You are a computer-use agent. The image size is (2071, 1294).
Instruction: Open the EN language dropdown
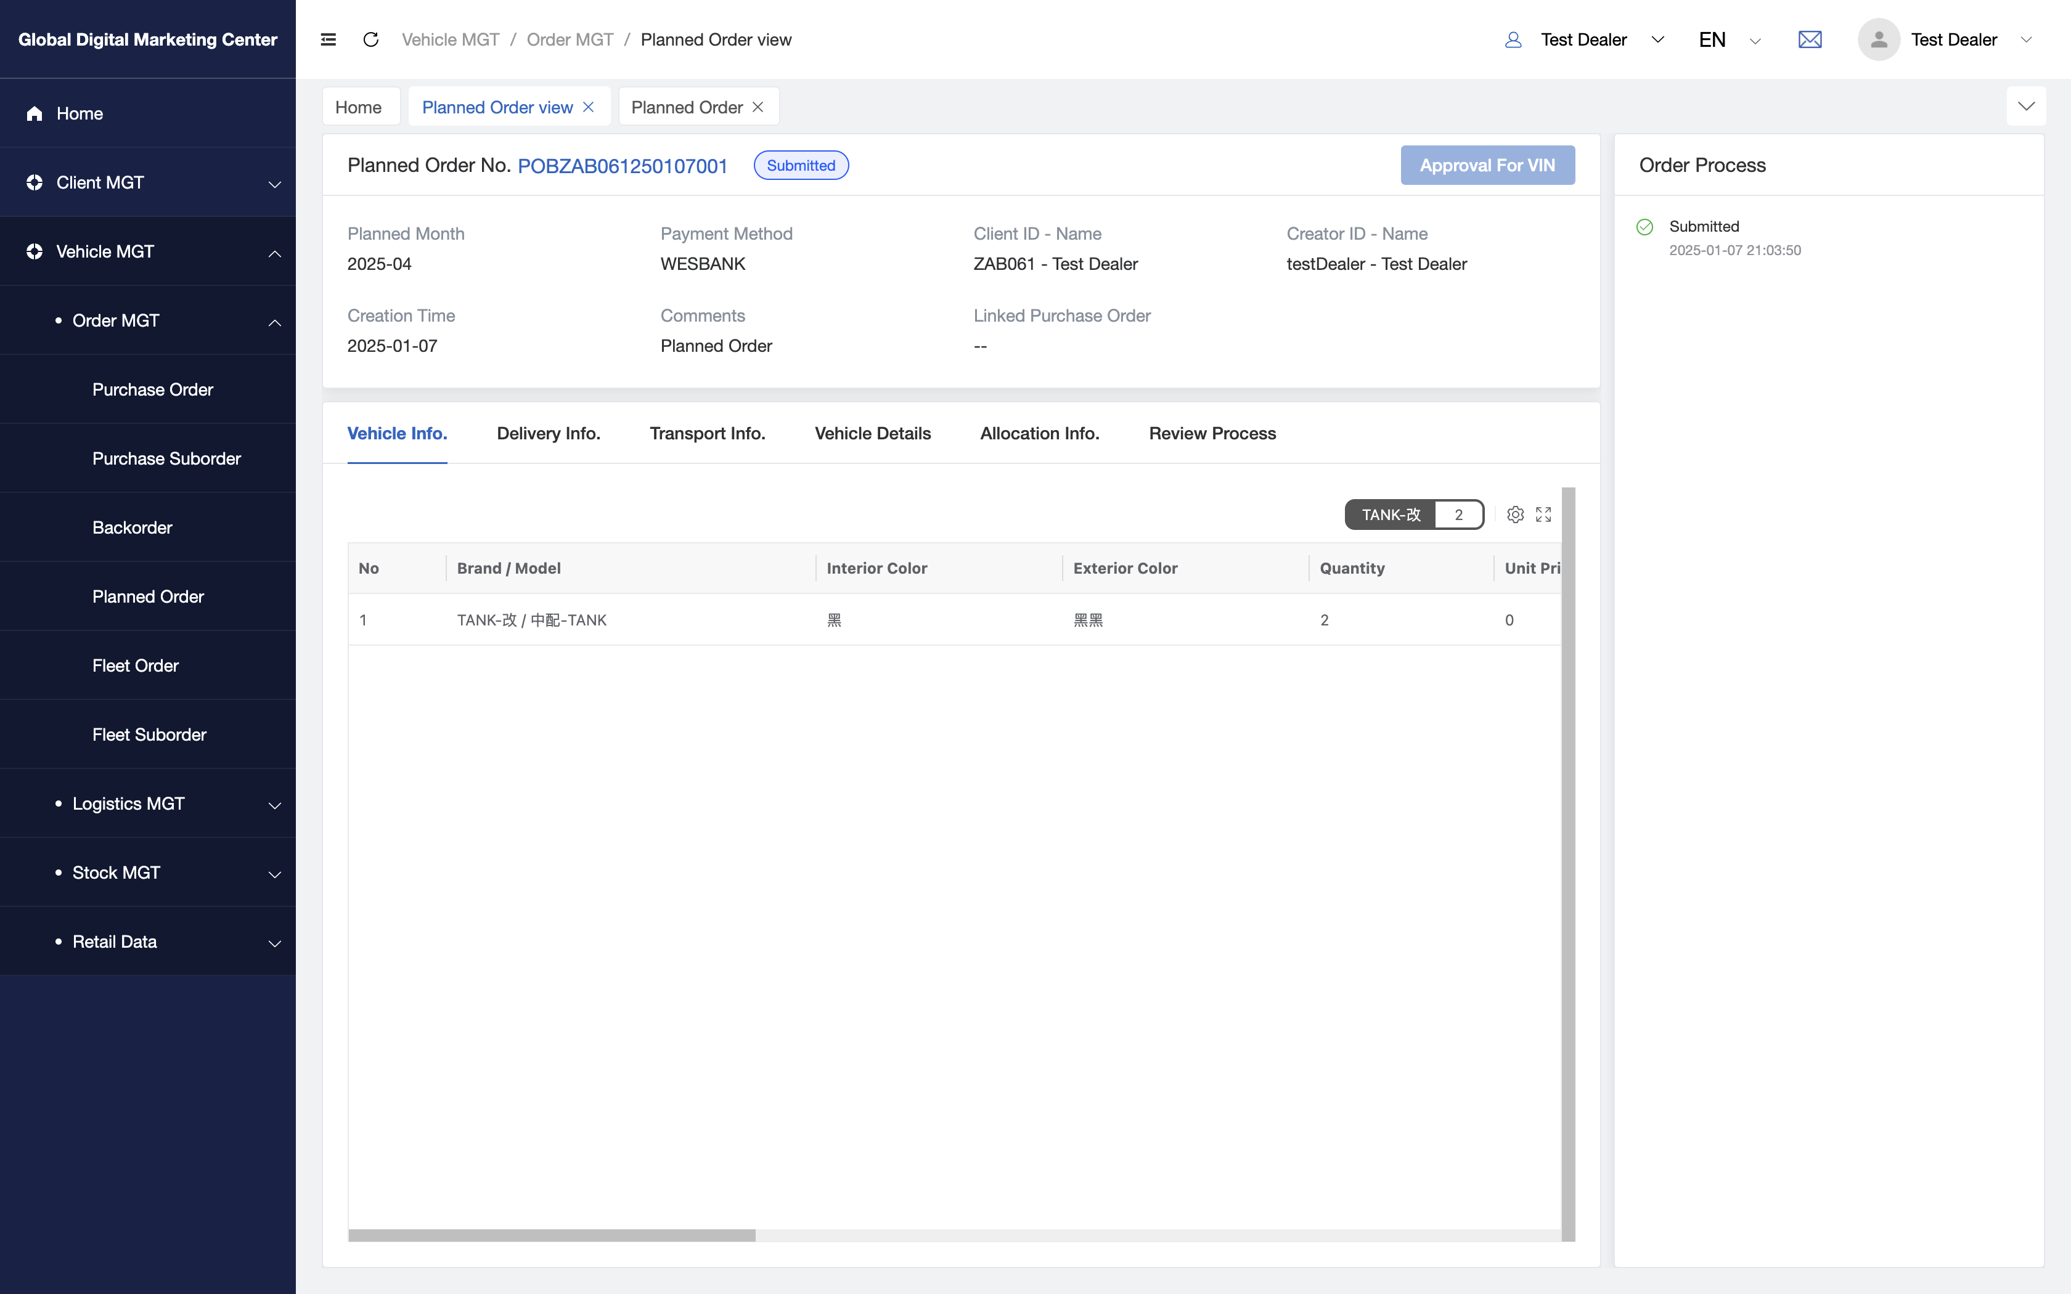(1755, 41)
